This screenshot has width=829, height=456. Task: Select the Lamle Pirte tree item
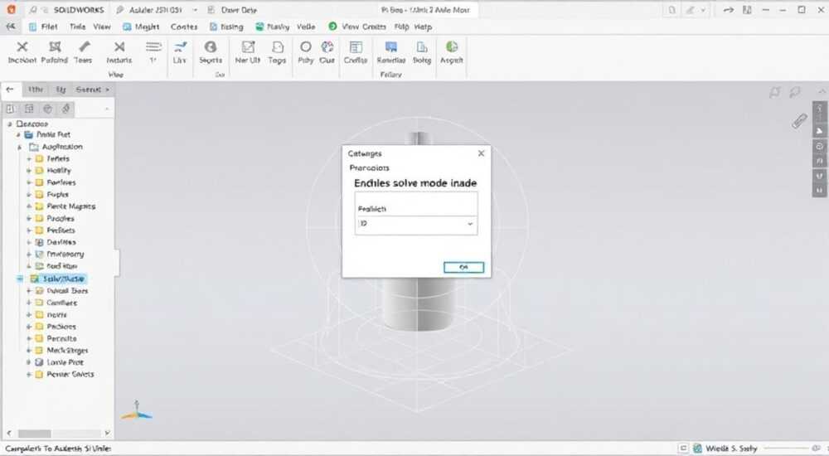65,362
